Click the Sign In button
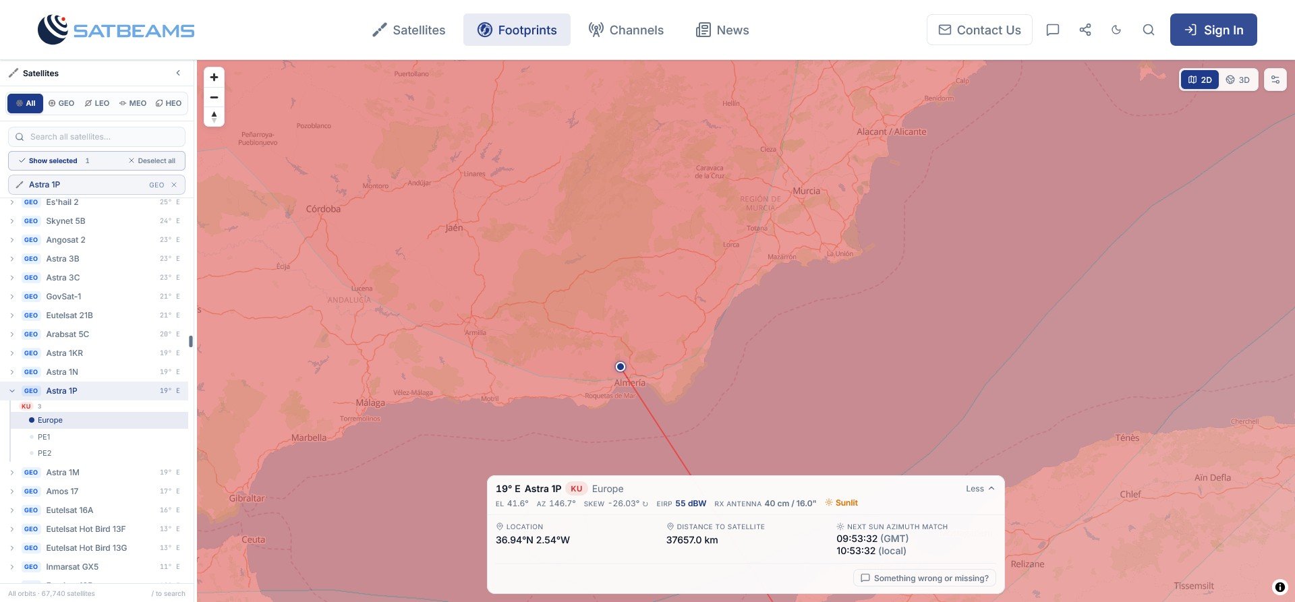The image size is (1295, 602). (x=1213, y=30)
